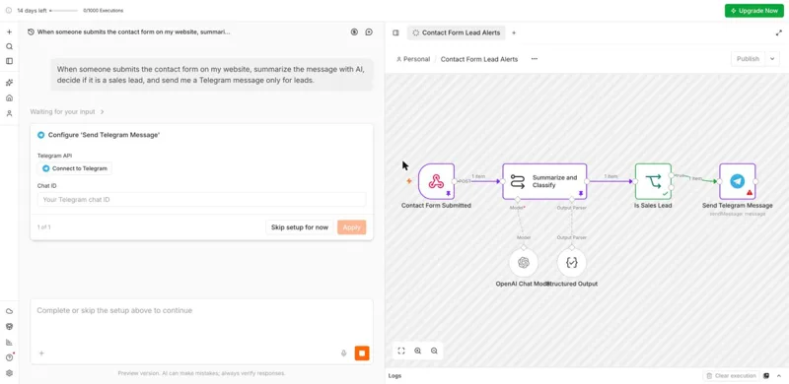Screen dimensions: 789x384
Task: Click the bar chart insights icon
Action: click(9, 343)
